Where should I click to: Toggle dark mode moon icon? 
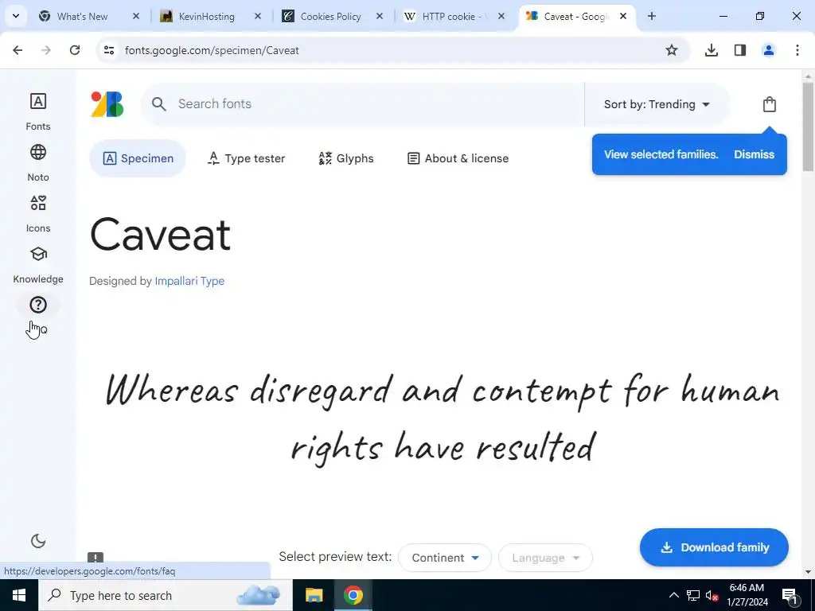(38, 541)
